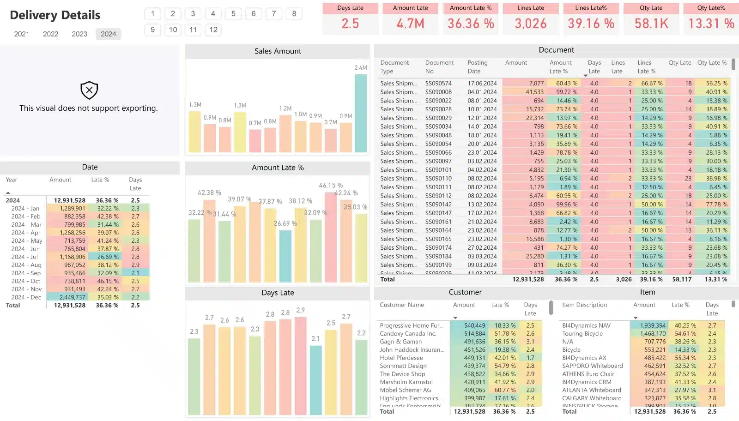Select the 2023 year slicer
Screen dimensions: 739x421
(79, 34)
